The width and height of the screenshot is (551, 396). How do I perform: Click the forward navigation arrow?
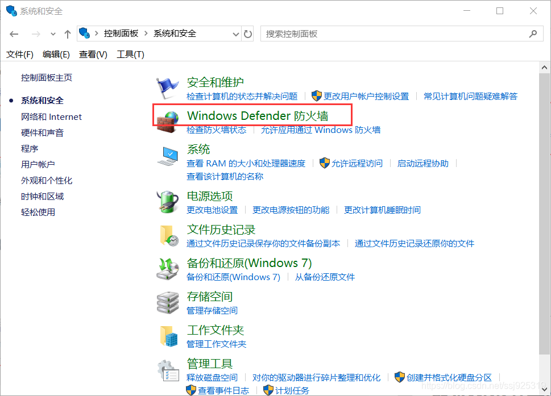(36, 34)
